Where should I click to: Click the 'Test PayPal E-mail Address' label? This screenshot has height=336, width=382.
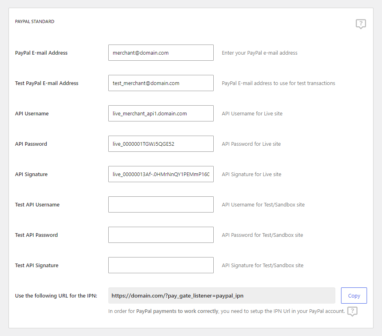47,83
